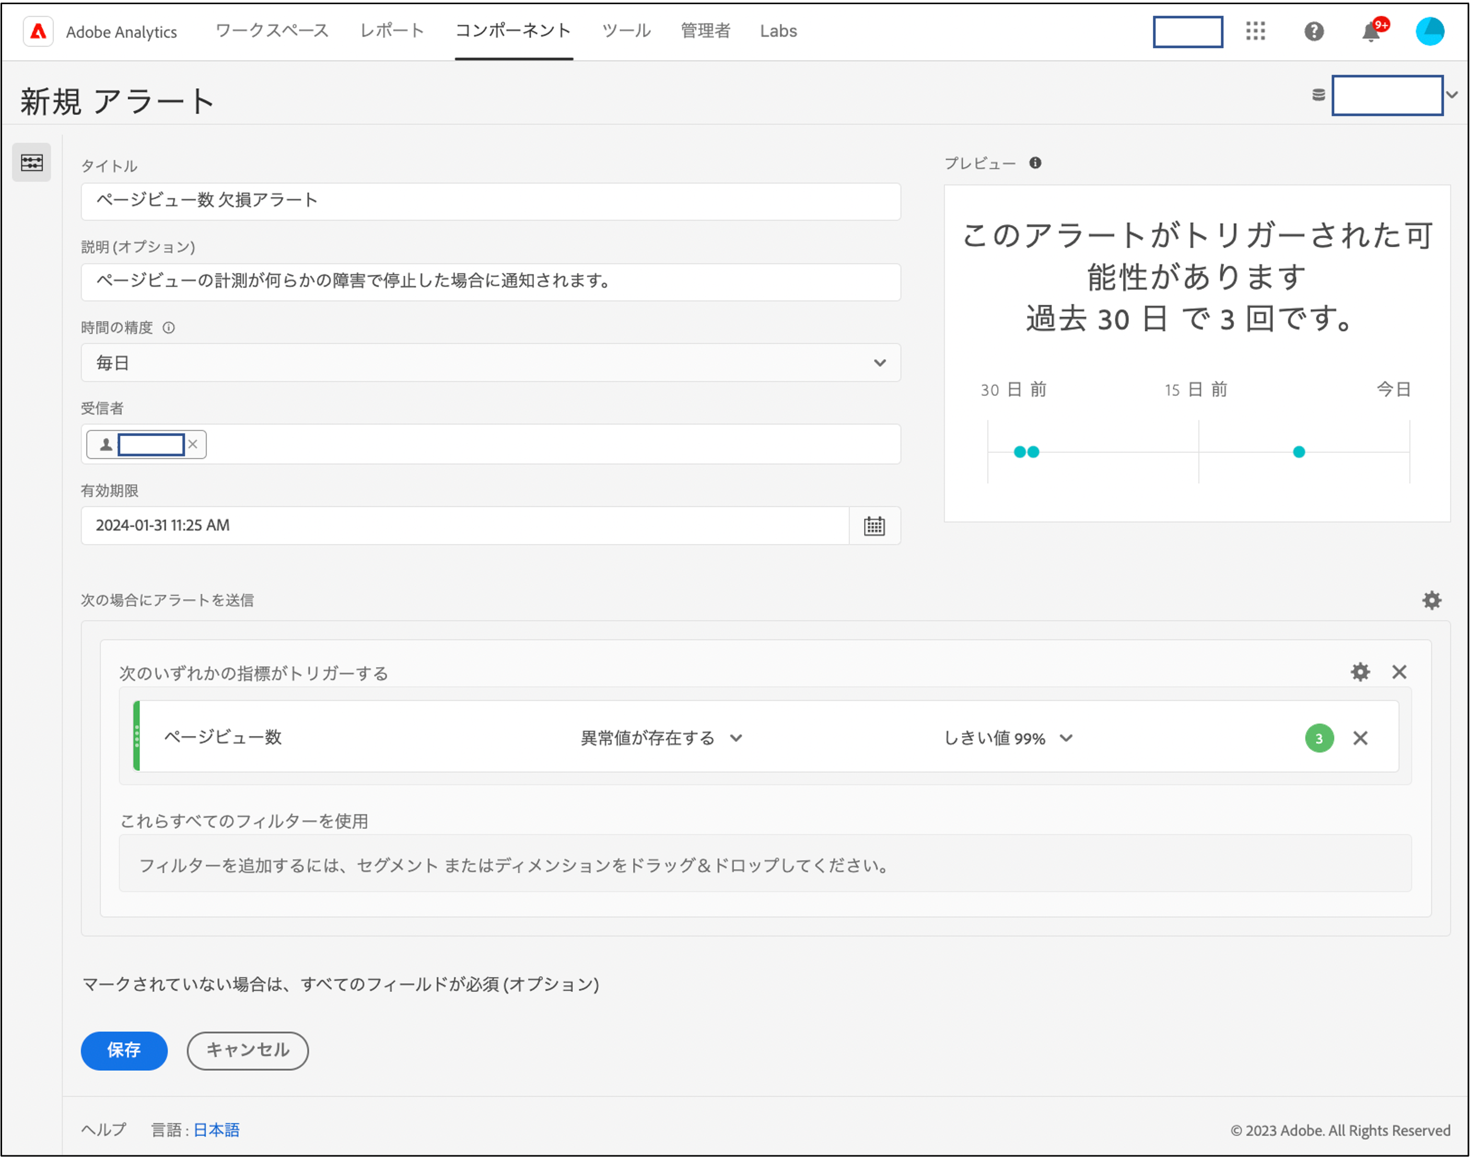Click the preview trigger dot near today
This screenshot has width=1470, height=1159.
(x=1298, y=453)
